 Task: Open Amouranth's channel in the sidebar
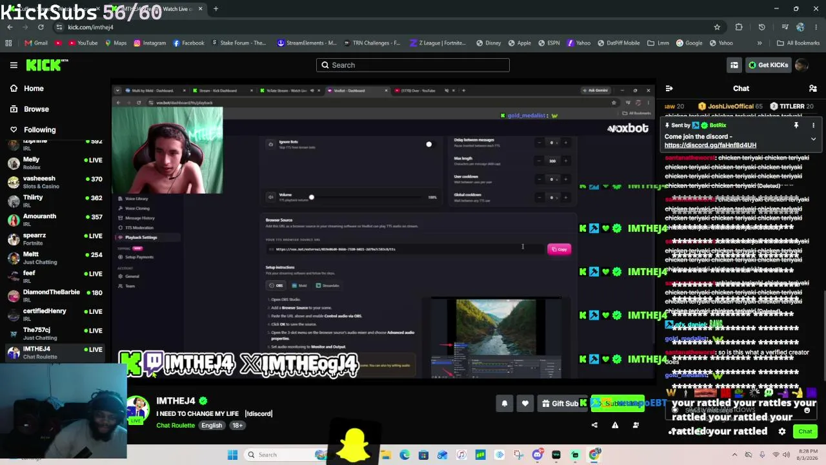(x=55, y=220)
